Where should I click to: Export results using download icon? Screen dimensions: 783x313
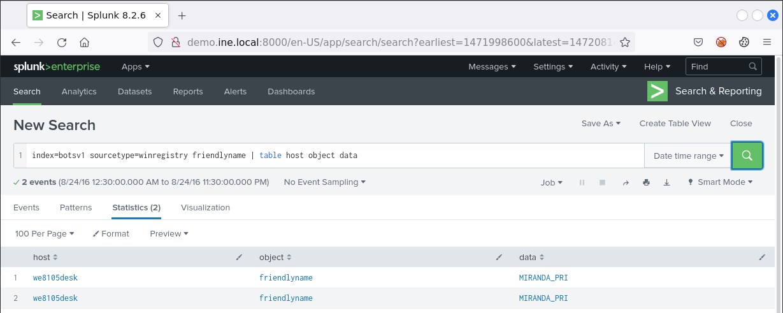tap(666, 182)
